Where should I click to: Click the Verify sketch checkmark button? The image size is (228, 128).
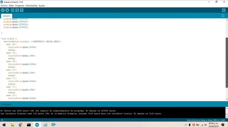click(x=3, y=10)
